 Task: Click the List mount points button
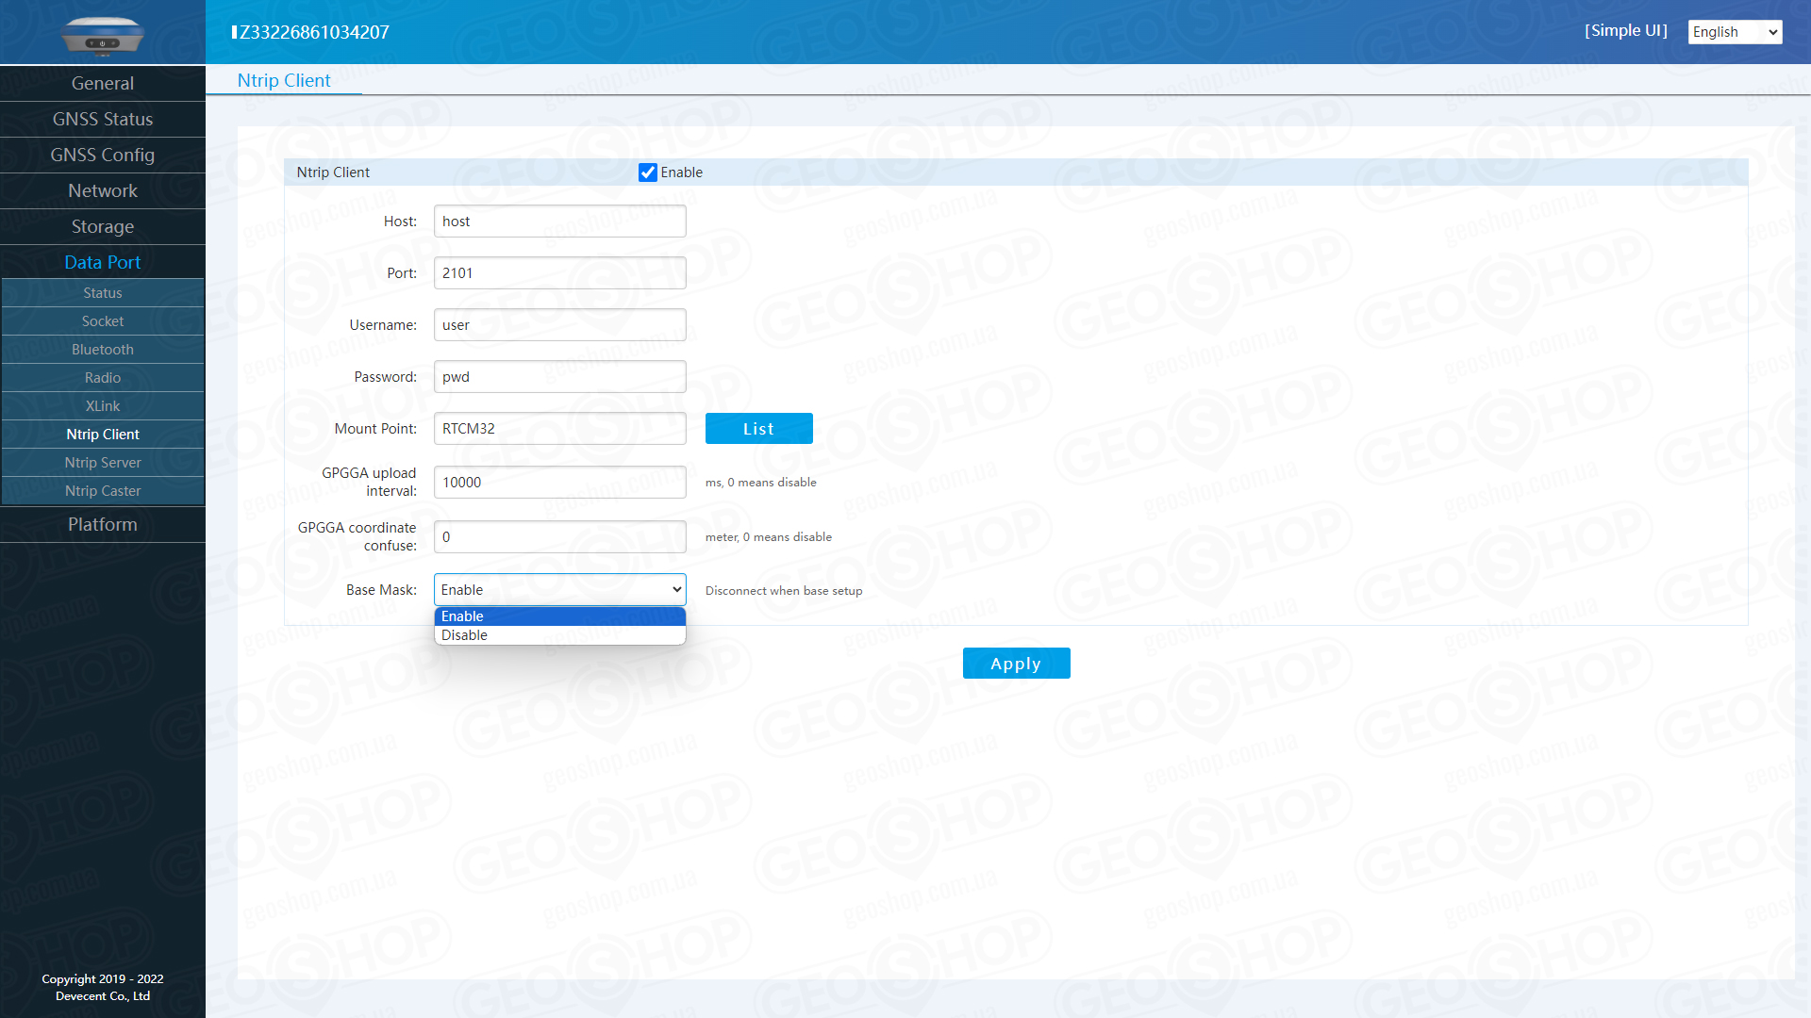pyautogui.click(x=759, y=429)
